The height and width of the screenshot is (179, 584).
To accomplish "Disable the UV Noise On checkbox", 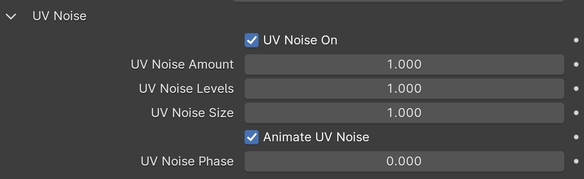I will [x=251, y=40].
